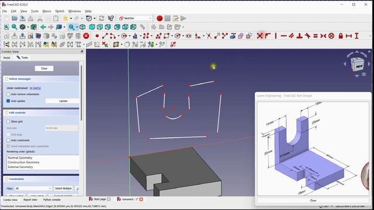Open the Edit menu
Screen dimensions: 374x210
[13, 11]
